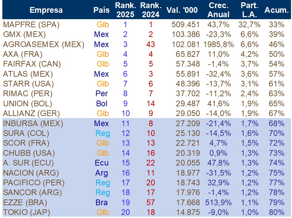Click the 513,9% annual growth cell

[x=218, y=203]
